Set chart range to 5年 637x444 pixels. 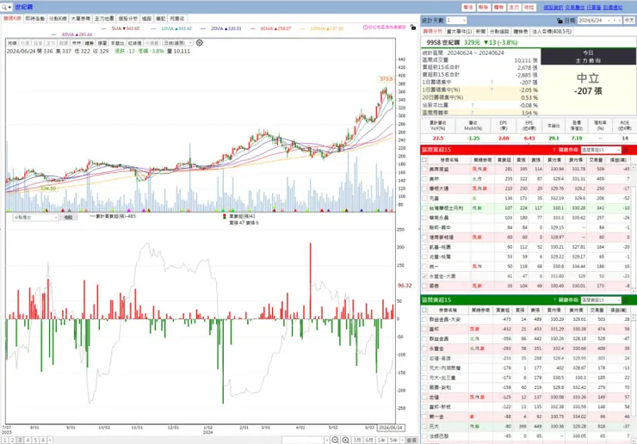(393, 440)
